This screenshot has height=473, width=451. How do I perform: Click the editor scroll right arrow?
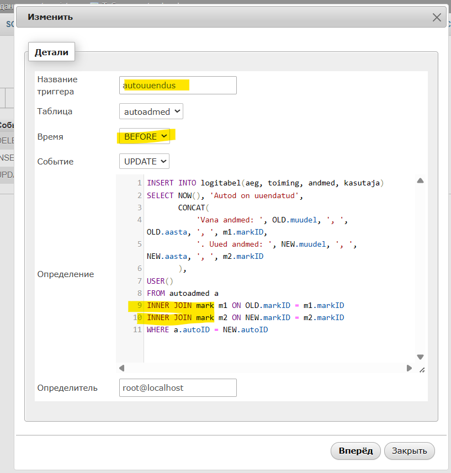(x=409, y=368)
